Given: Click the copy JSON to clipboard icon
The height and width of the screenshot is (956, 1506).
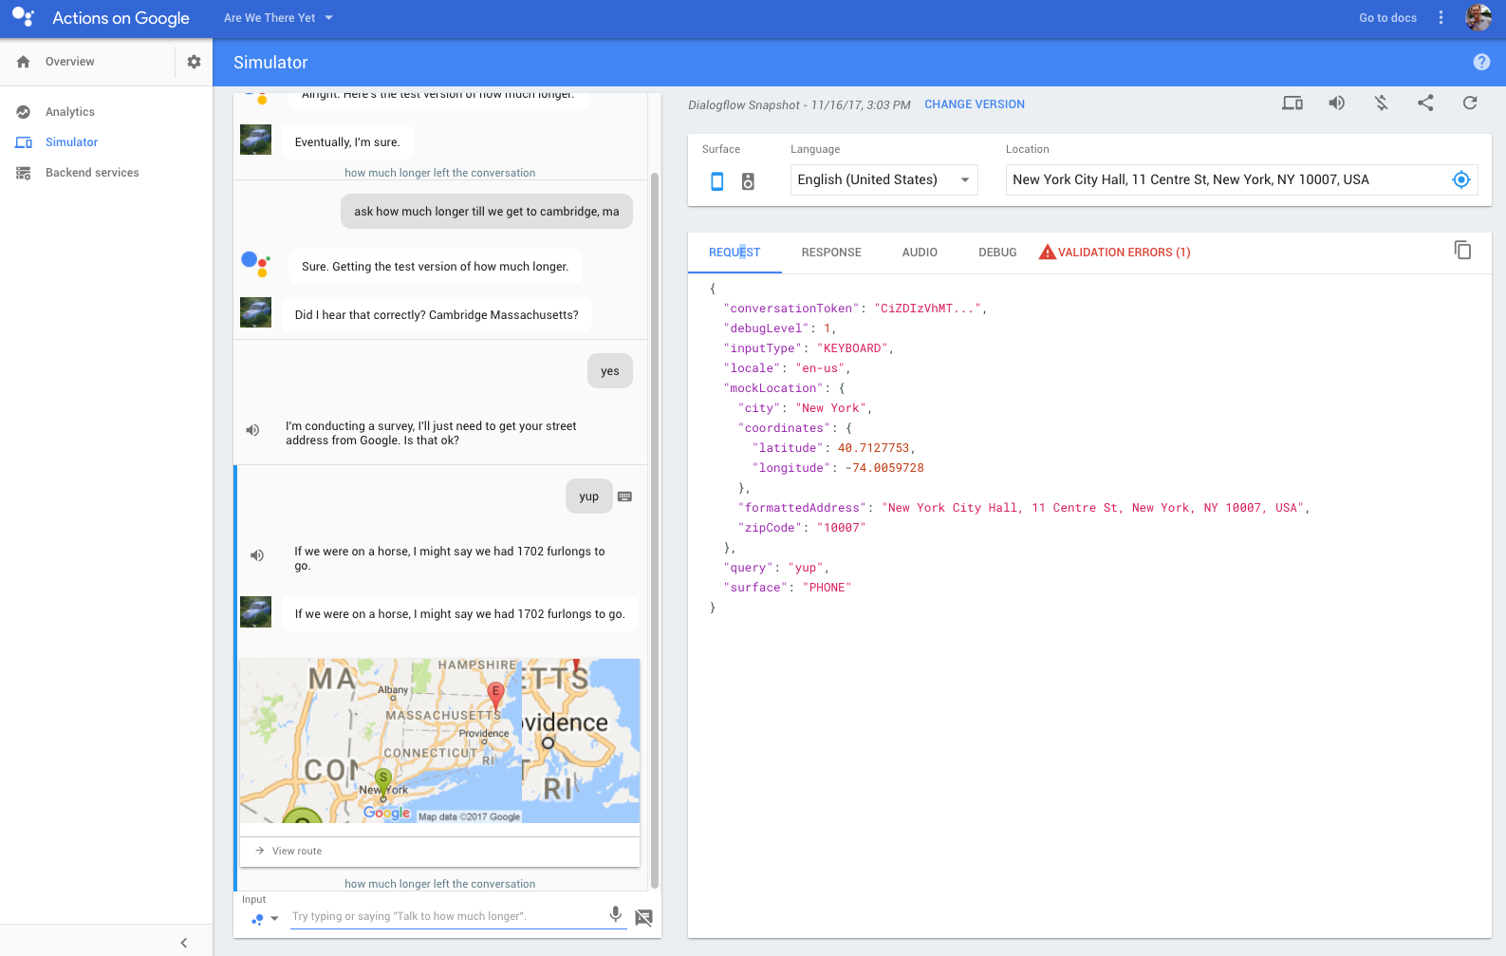Looking at the screenshot, I should coord(1462,250).
